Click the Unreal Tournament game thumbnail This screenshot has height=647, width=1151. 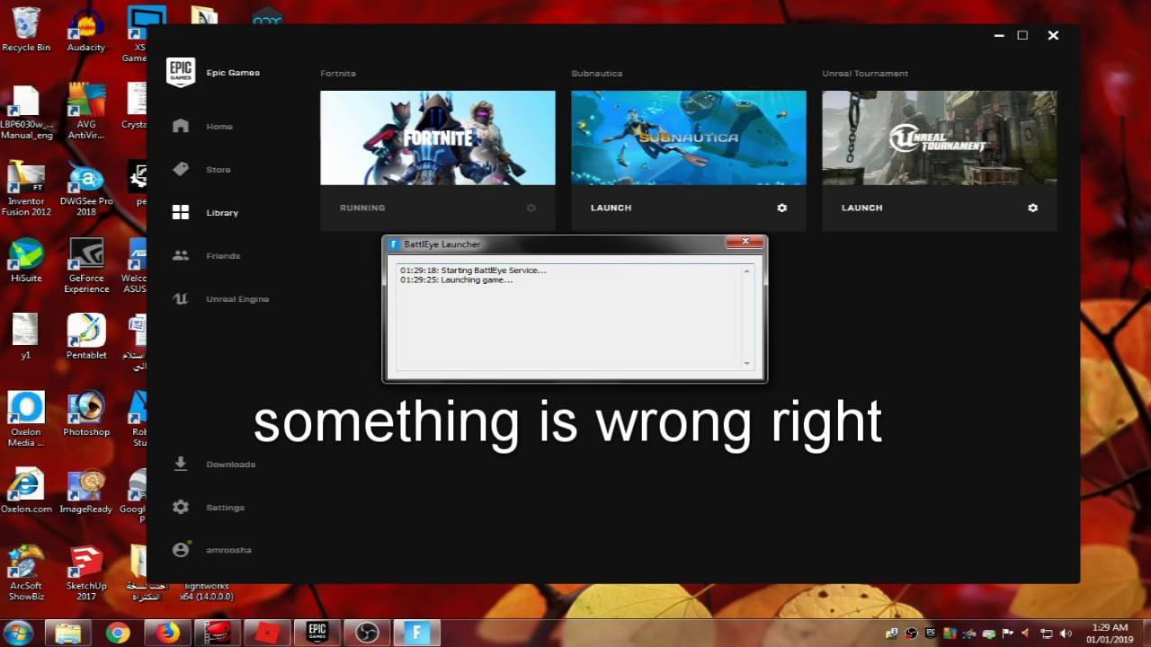(x=940, y=137)
